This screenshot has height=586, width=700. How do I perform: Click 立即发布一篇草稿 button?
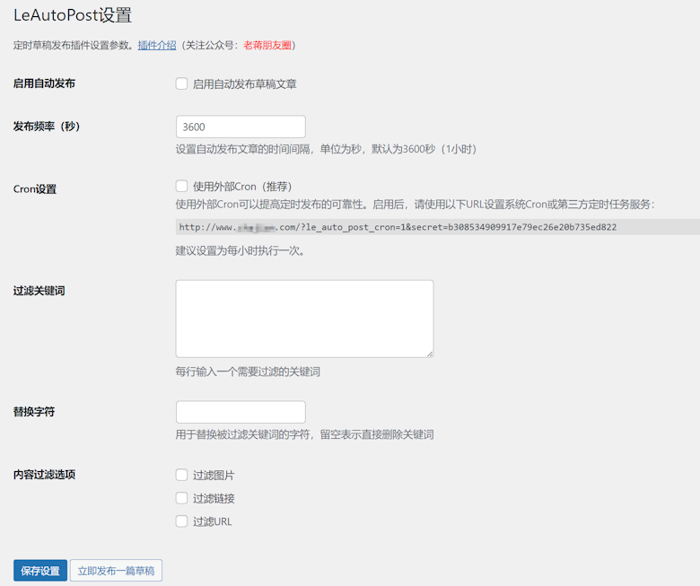[x=116, y=571]
